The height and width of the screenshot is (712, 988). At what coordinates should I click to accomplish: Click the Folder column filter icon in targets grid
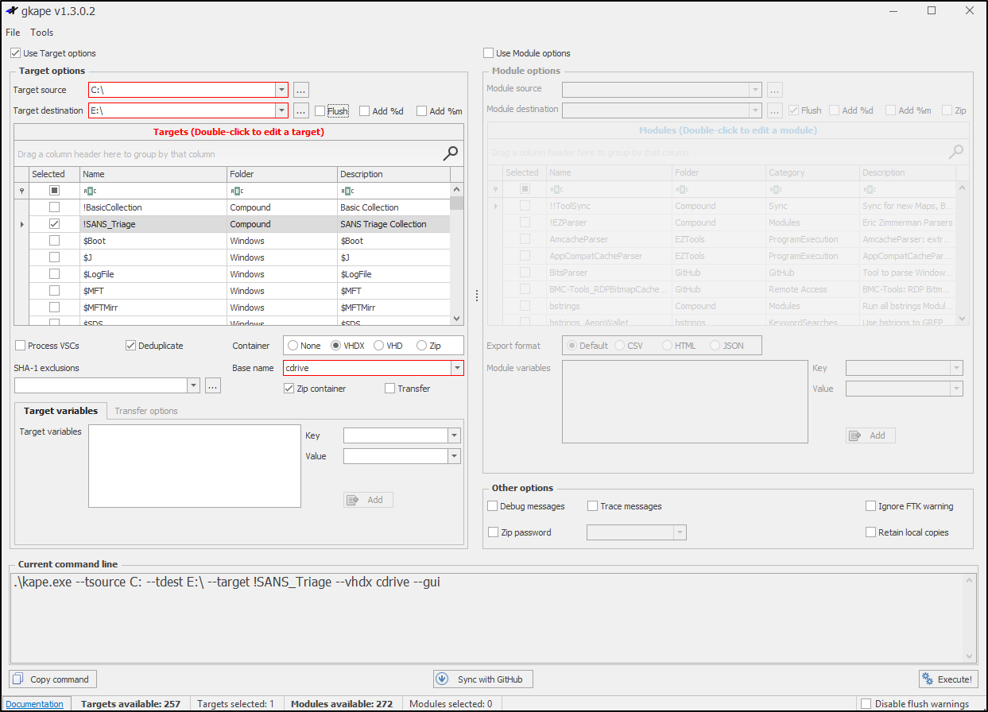click(x=236, y=191)
